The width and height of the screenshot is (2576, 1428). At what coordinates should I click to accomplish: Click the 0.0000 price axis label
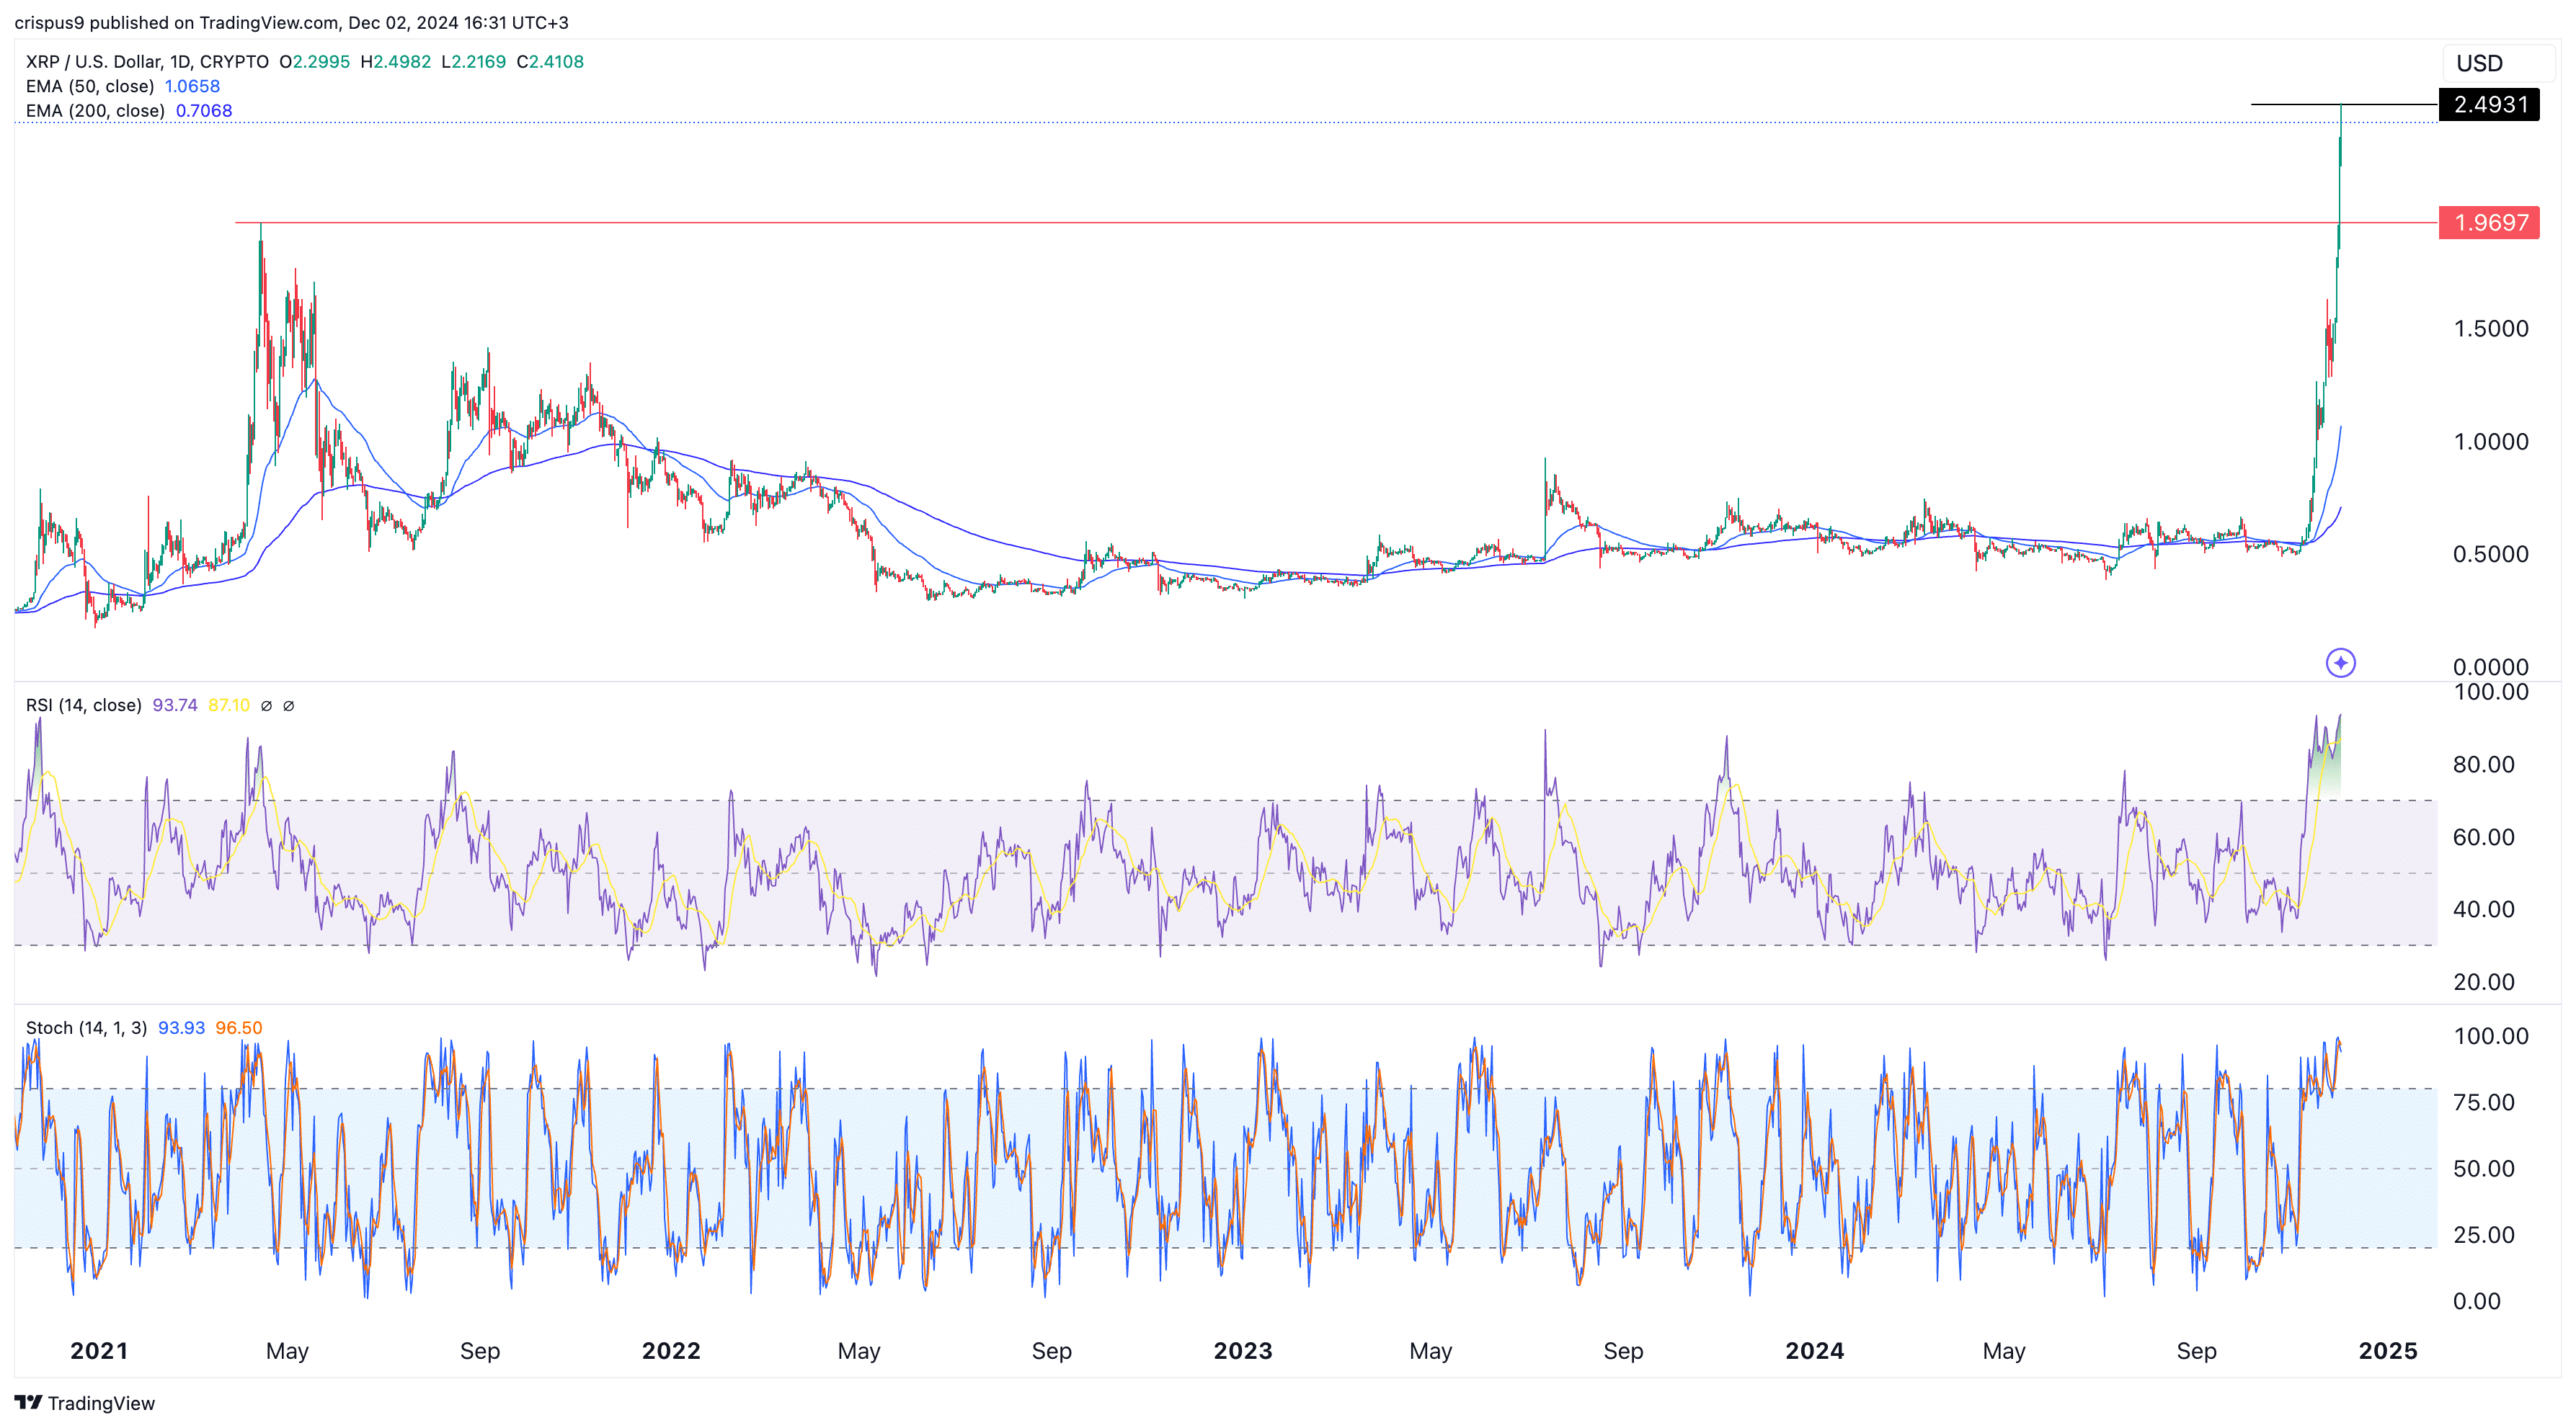click(x=2491, y=666)
